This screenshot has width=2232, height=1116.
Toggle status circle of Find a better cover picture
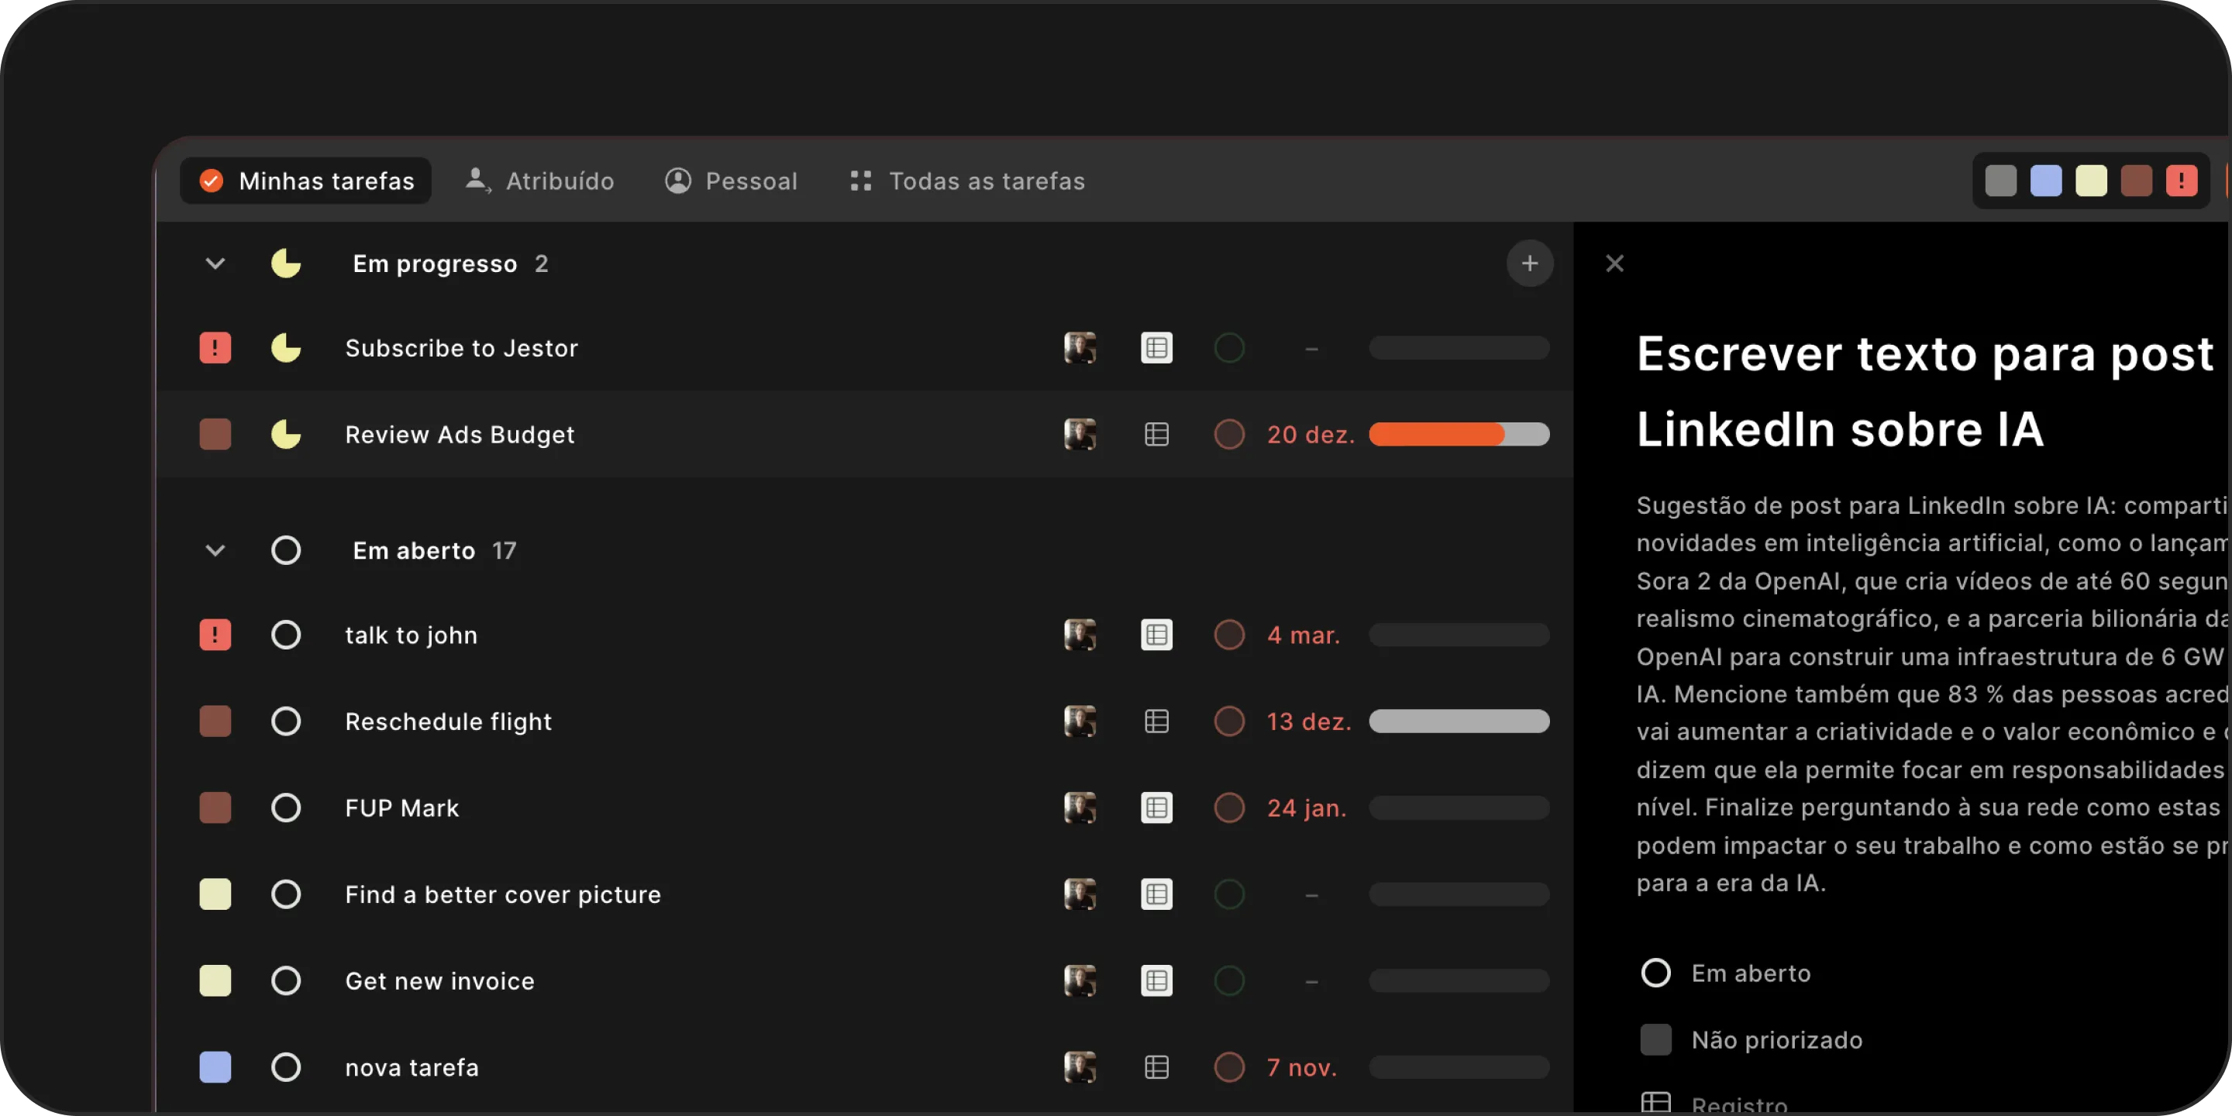tap(286, 894)
